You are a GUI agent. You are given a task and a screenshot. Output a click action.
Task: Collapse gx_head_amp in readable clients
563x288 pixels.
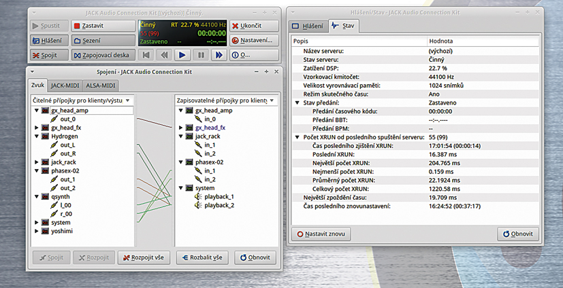(37, 110)
